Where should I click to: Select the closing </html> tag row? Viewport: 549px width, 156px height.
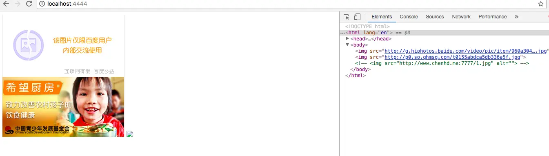pos(356,76)
